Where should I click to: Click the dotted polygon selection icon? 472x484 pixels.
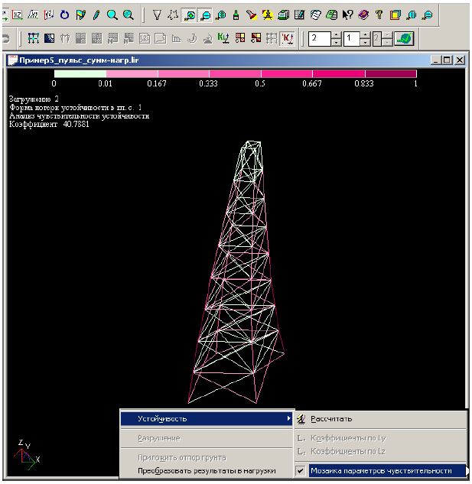coord(173,15)
